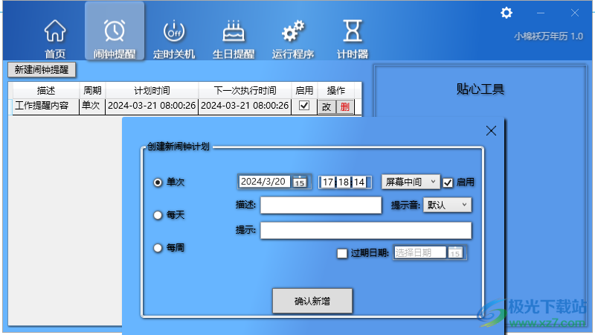Select the 闹钟提醒 alarm clock icon

(115, 32)
